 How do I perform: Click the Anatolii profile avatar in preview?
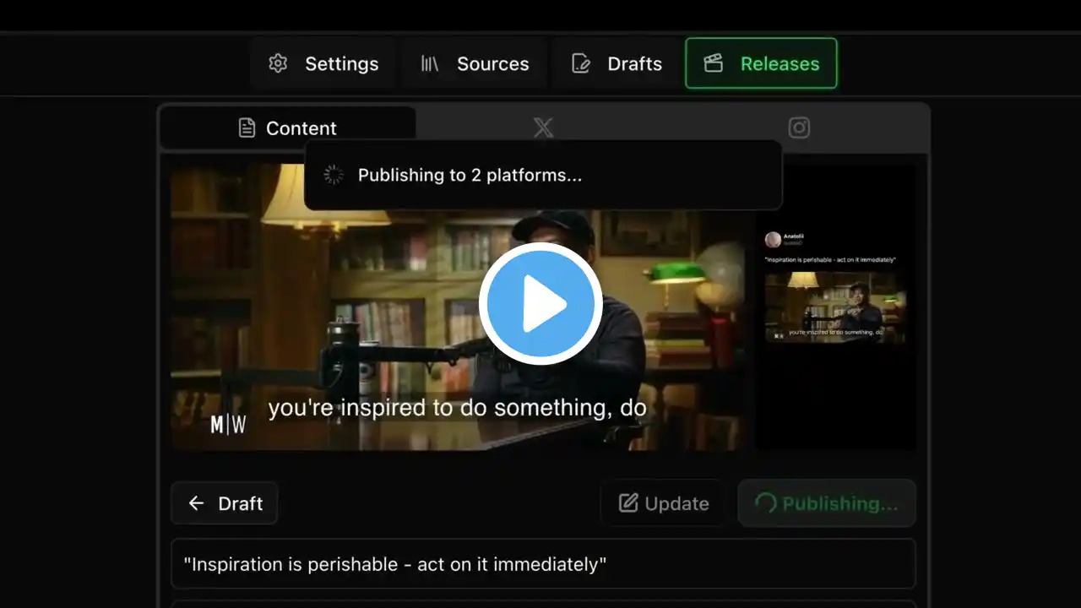773,240
